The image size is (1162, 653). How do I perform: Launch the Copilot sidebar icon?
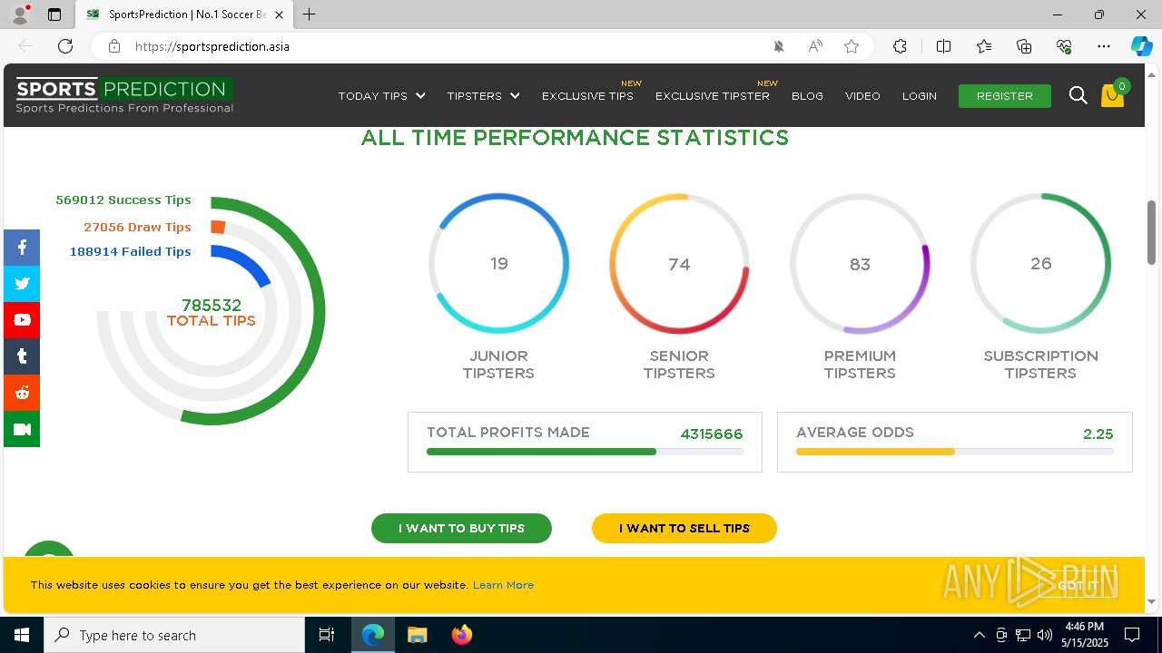(1141, 46)
